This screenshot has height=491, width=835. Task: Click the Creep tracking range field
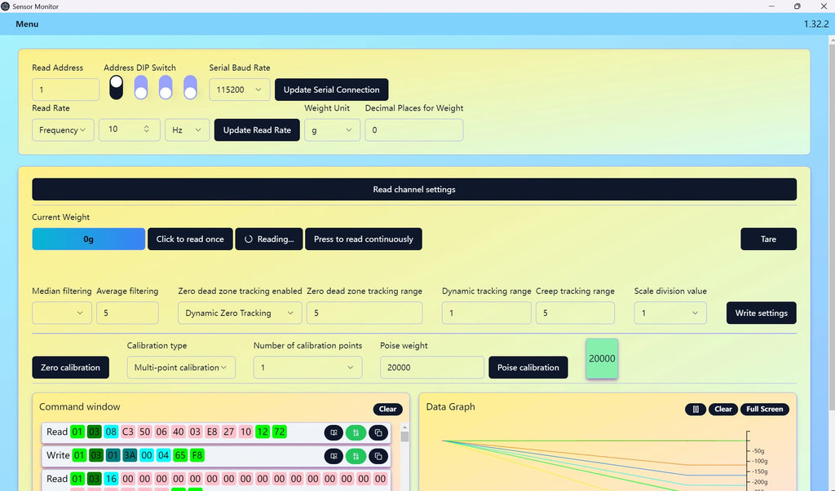(575, 313)
